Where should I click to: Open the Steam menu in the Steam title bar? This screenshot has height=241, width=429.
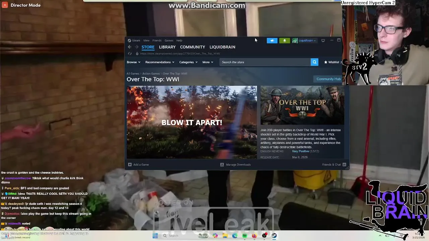[134, 41]
